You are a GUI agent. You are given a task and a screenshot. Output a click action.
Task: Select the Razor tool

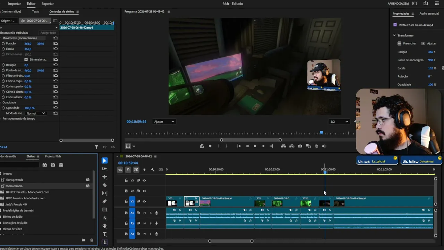click(x=105, y=185)
